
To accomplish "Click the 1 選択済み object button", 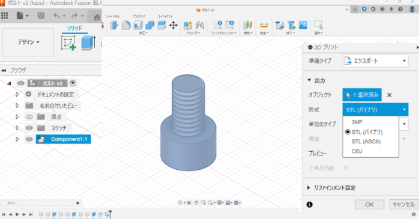I will [x=362, y=95].
